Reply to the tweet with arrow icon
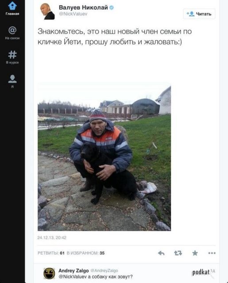 [x=161, y=253]
